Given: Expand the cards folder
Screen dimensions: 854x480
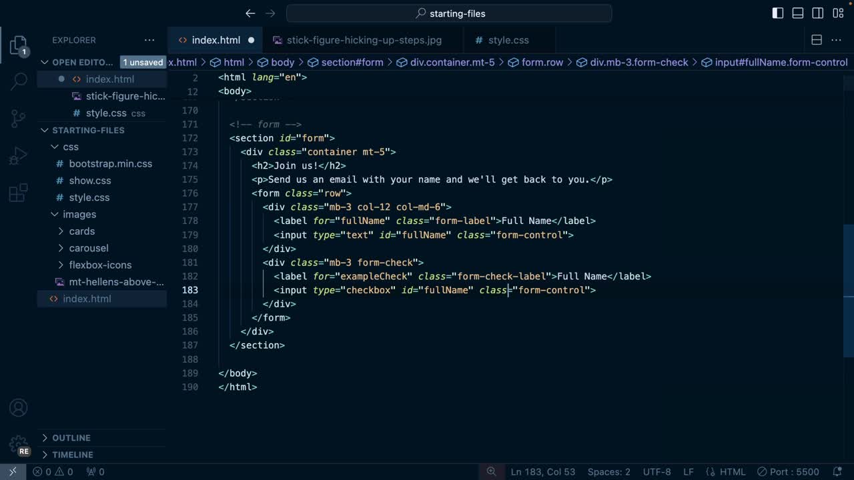Looking at the screenshot, I should pyautogui.click(x=81, y=231).
